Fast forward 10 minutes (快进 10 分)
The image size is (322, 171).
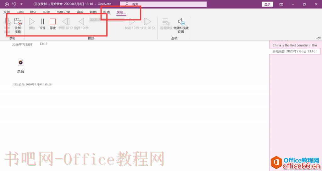point(148,24)
